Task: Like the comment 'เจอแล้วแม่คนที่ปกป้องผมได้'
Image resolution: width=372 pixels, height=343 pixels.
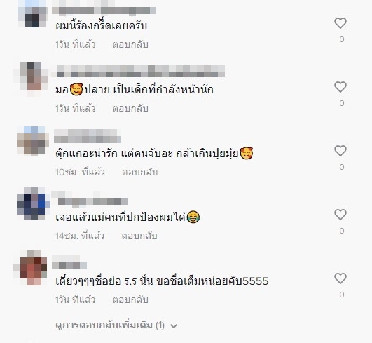Action: [340, 215]
